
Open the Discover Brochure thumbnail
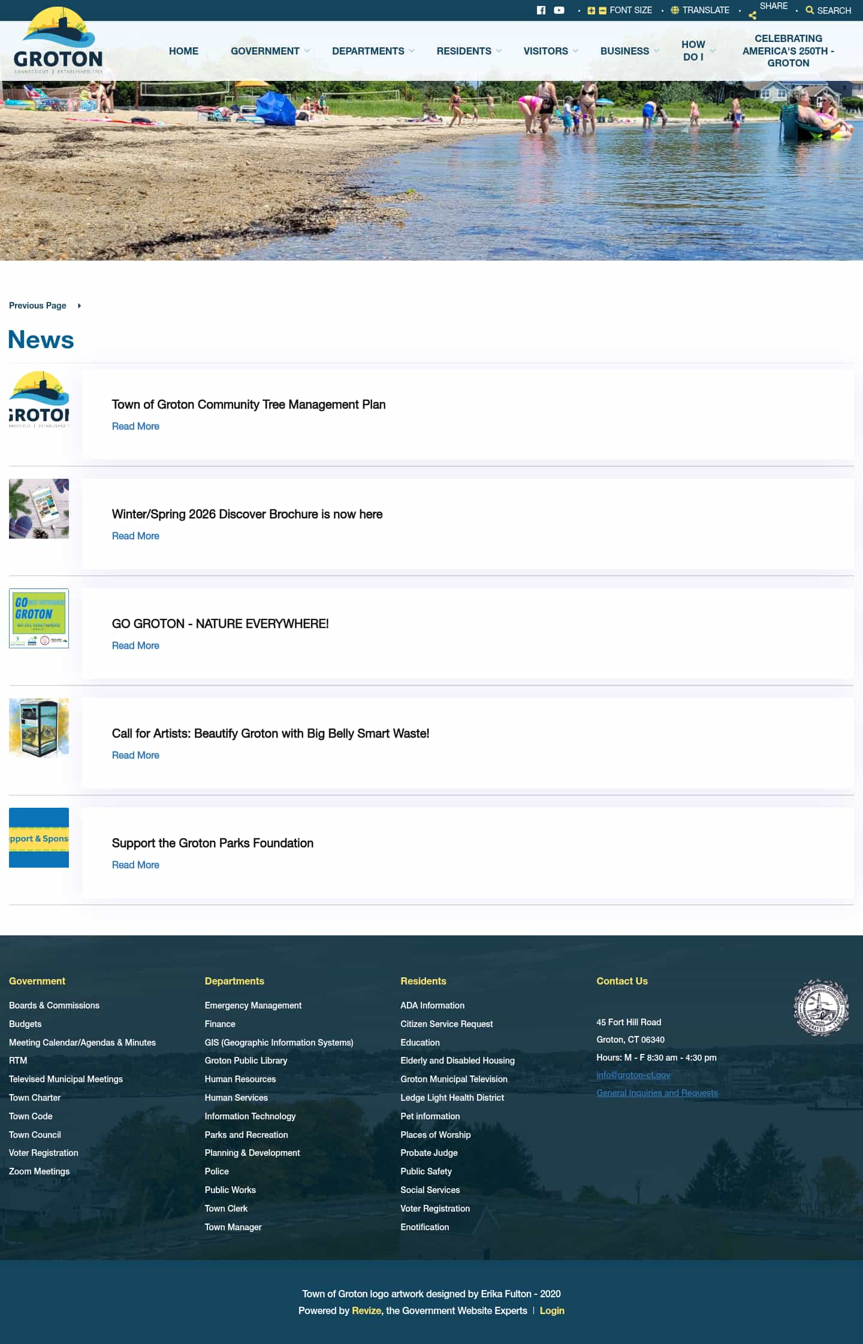(39, 509)
